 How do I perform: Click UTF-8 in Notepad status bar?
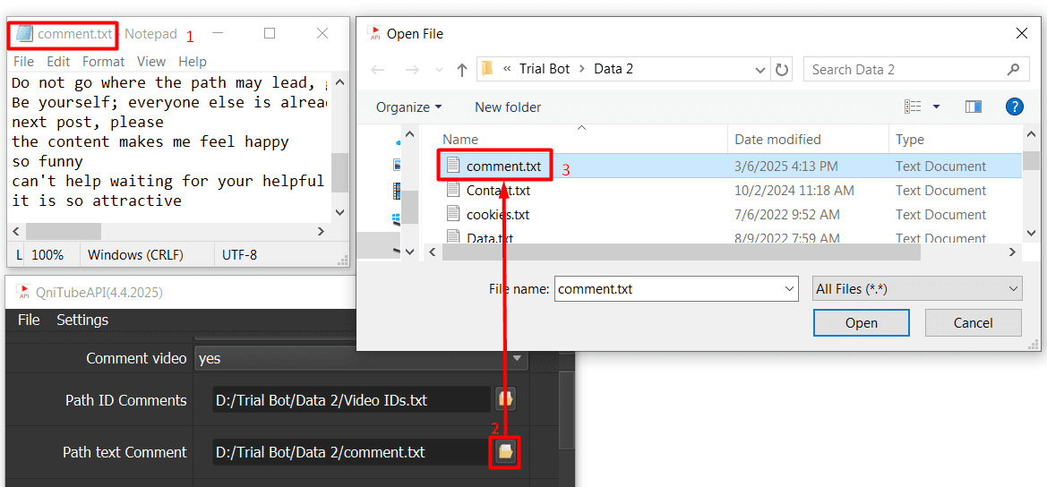click(239, 255)
